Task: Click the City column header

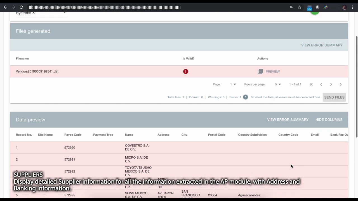Action: tap(184, 135)
